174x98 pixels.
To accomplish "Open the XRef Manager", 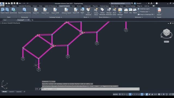I will click(120, 11).
